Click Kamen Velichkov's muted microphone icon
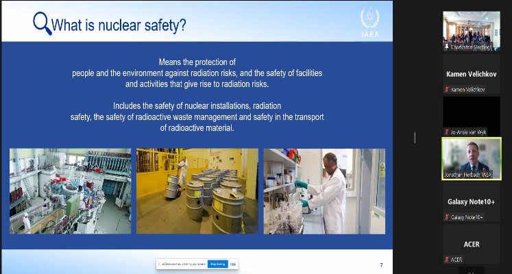The image size is (512, 274). tap(447, 89)
